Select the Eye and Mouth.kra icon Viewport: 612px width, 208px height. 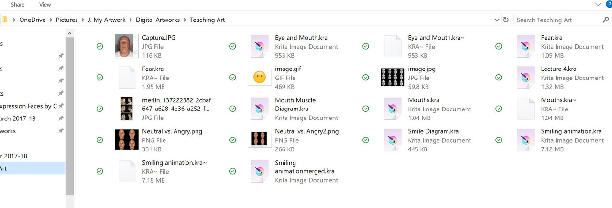pos(260,46)
